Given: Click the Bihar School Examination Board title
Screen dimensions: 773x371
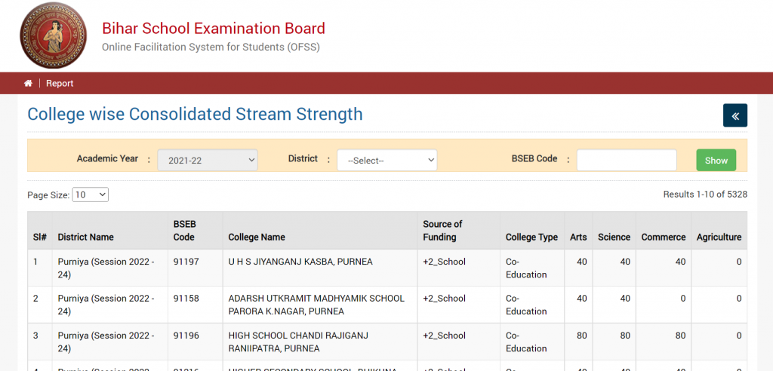Looking at the screenshot, I should point(214,29).
